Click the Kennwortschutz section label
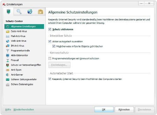The height and width of the screenshot is (115, 157). tap(59, 53)
